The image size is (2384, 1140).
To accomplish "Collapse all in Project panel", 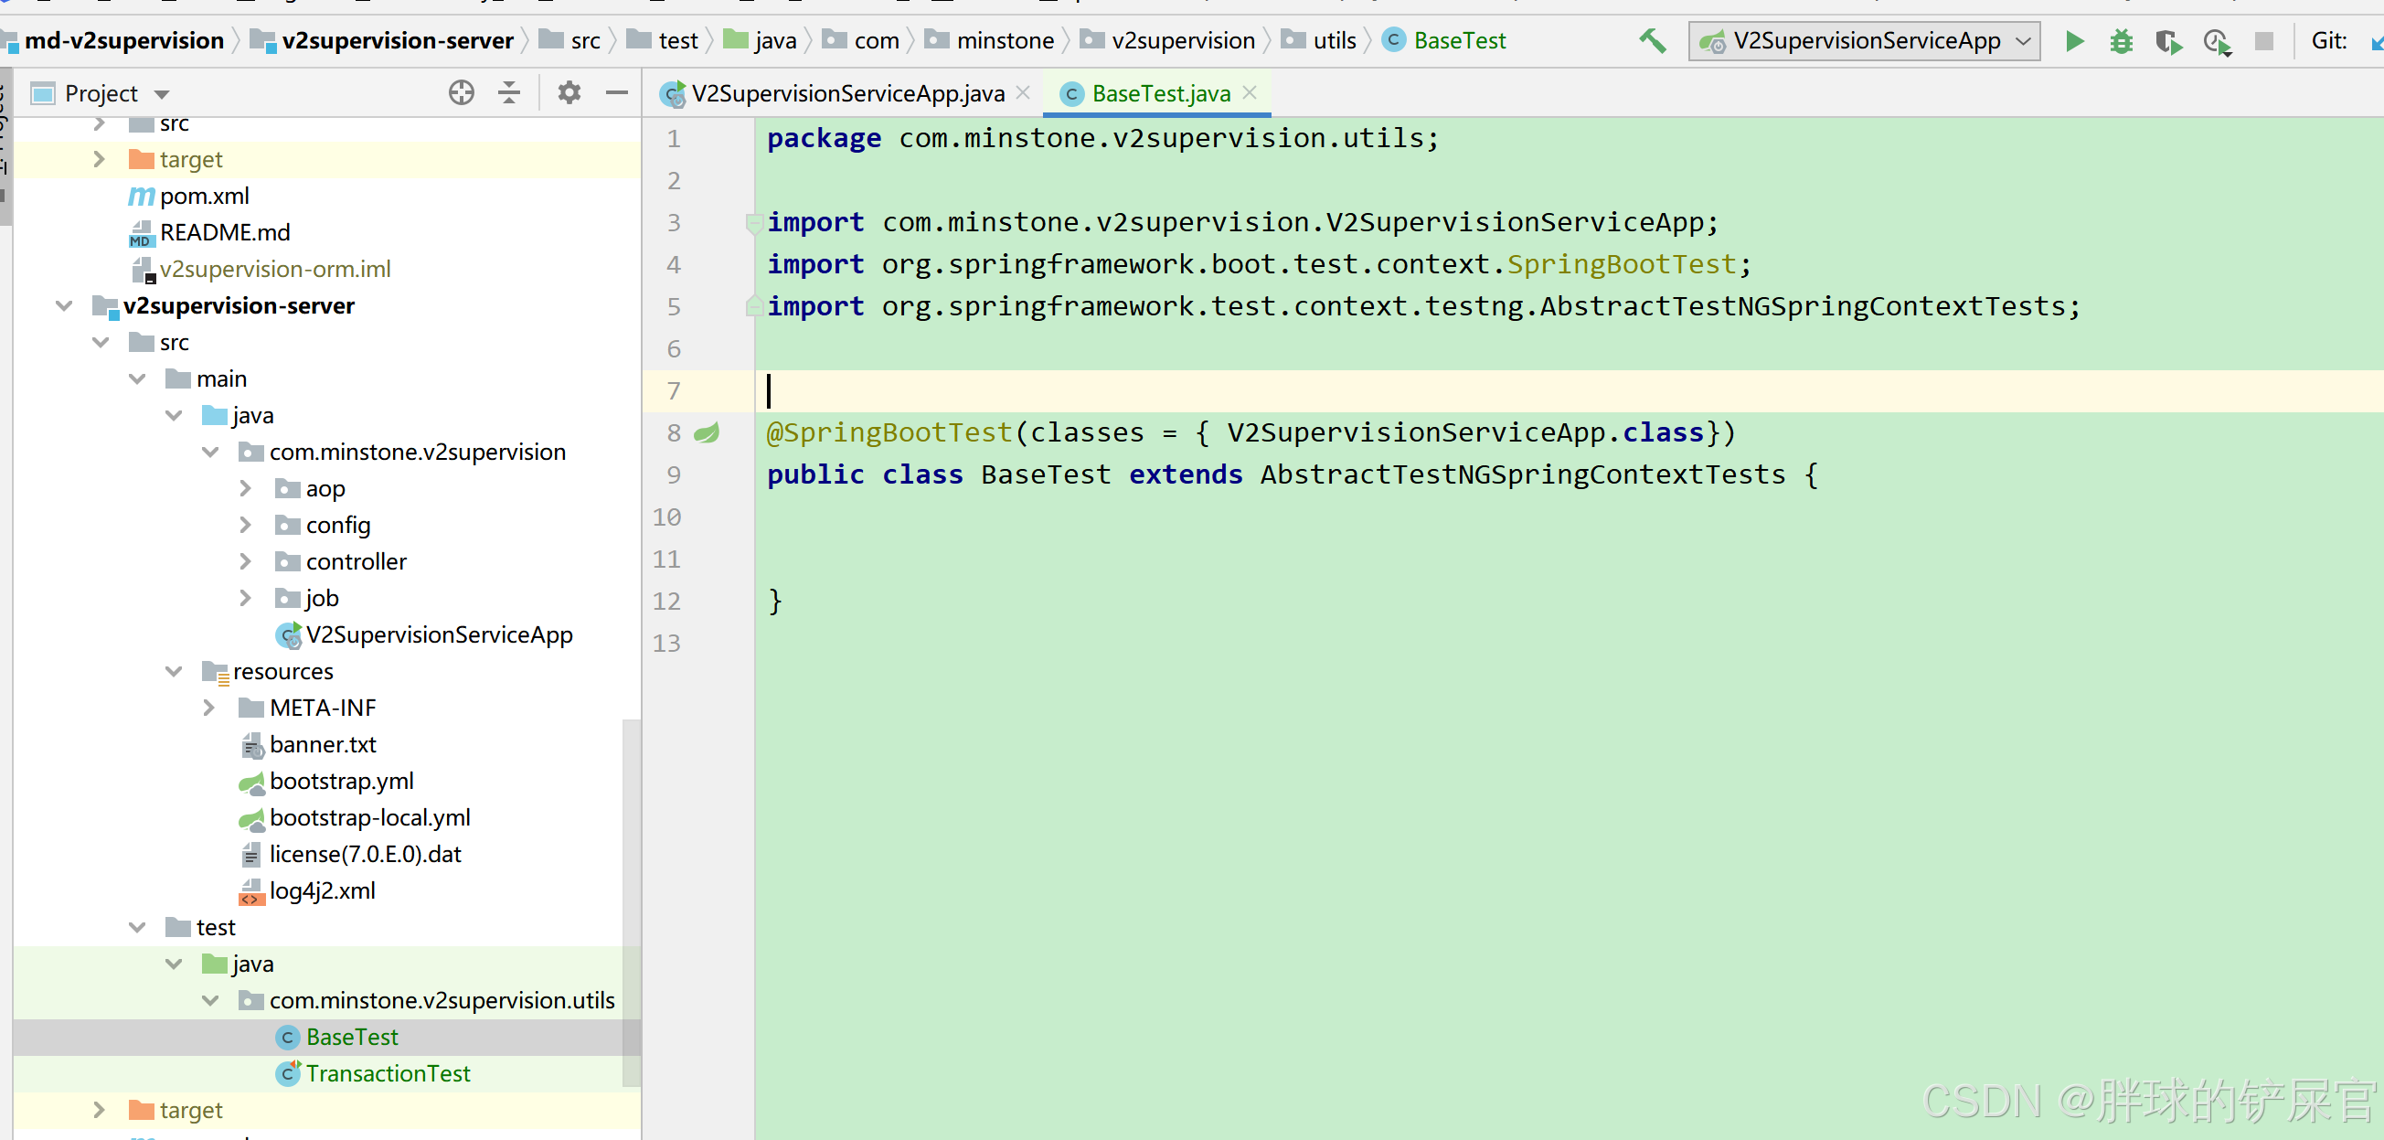I will coord(509,92).
